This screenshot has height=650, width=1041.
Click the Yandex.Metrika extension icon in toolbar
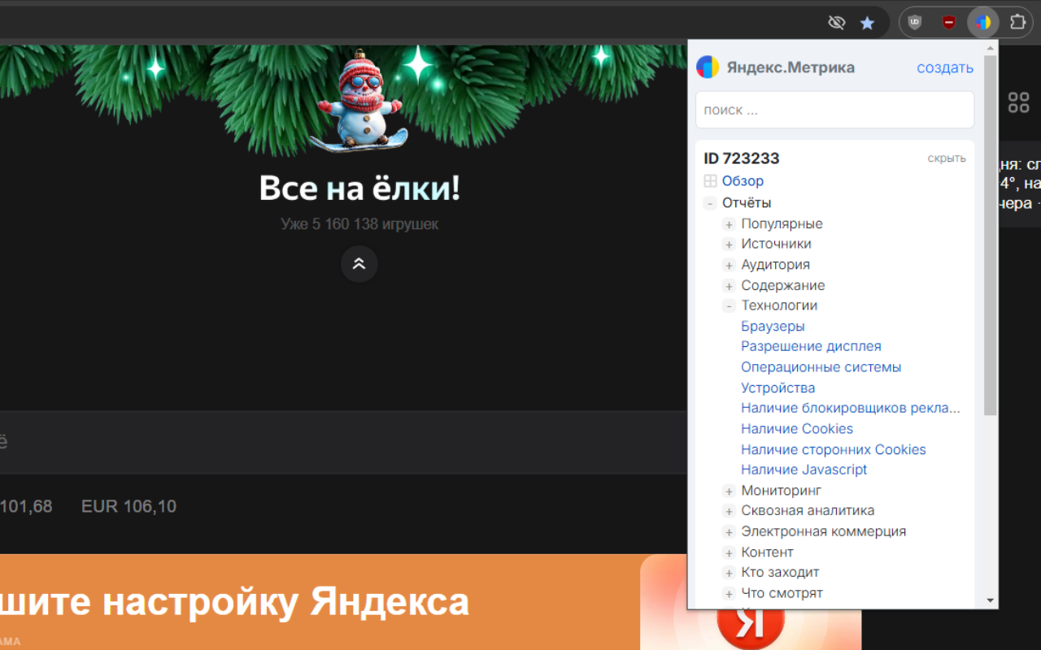(982, 22)
